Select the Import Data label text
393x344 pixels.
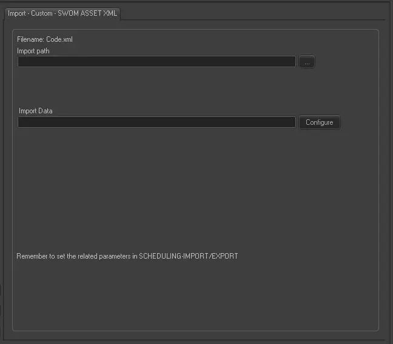pyautogui.click(x=36, y=111)
